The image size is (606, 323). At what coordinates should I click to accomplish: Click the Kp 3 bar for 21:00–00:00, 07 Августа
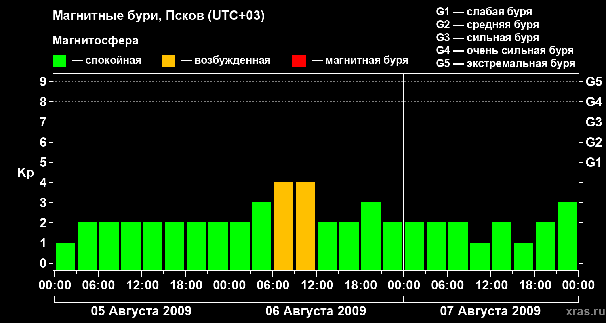coord(567,236)
